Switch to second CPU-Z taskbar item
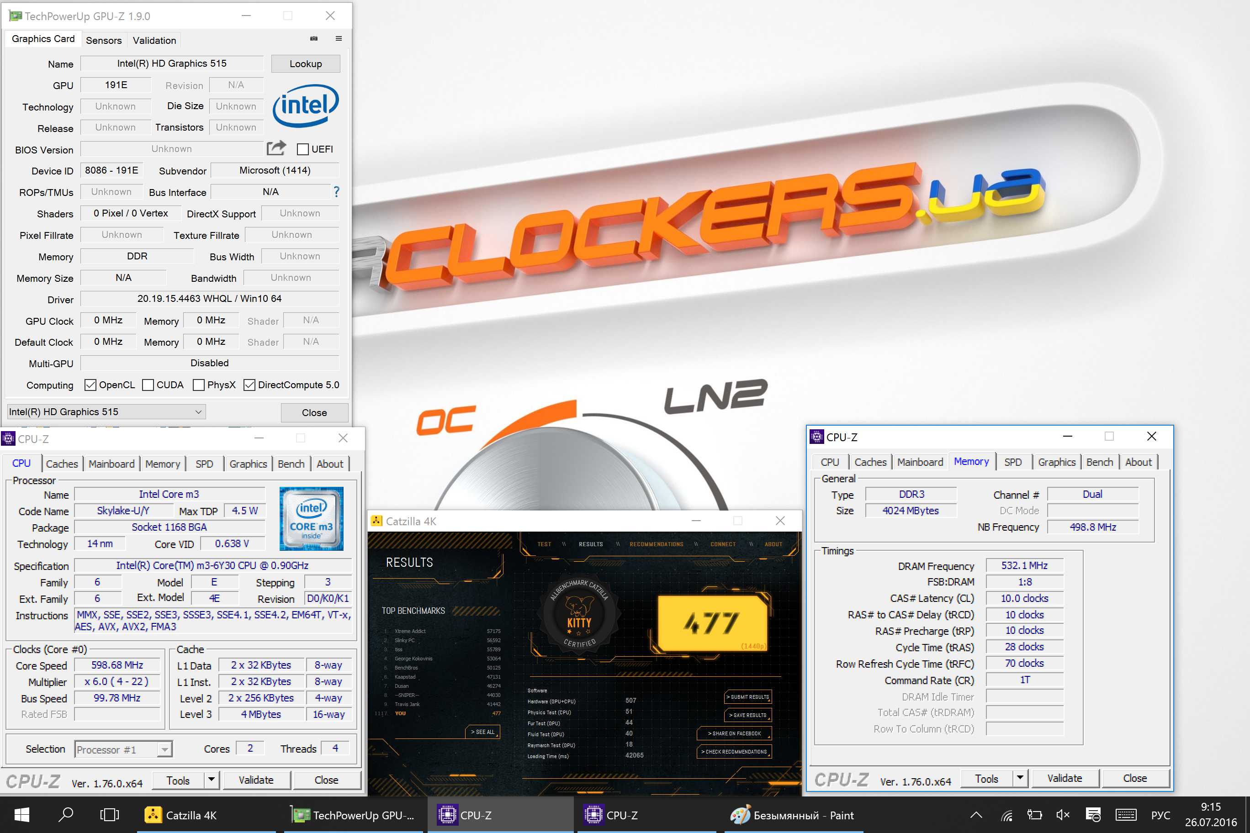Screen dimensions: 1250x833 click(x=646, y=815)
